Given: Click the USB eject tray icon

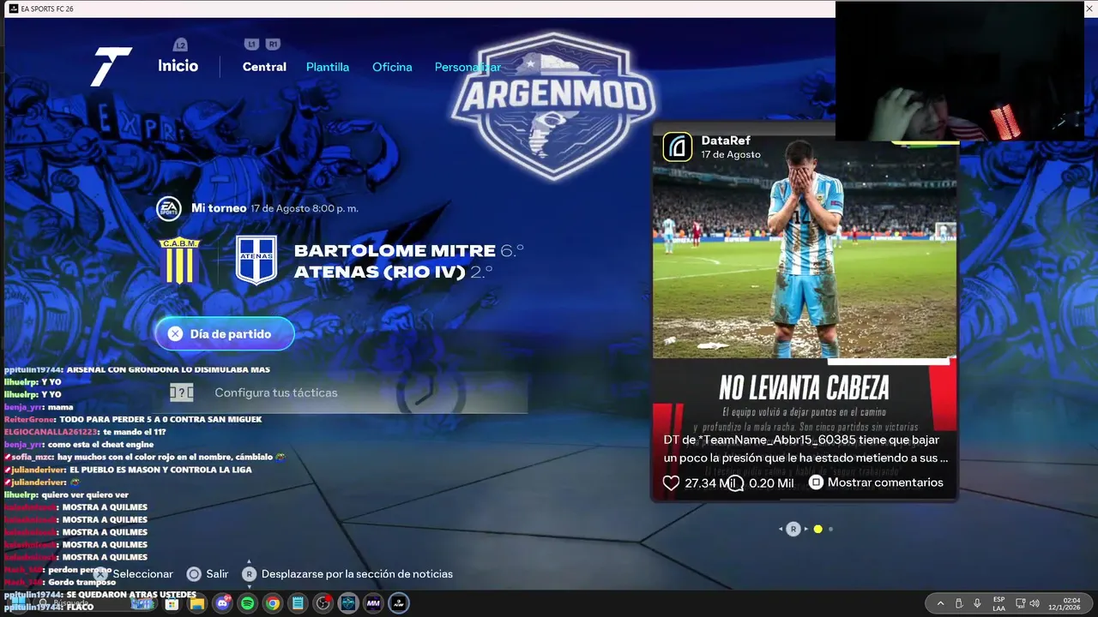Looking at the screenshot, I should pos(959,603).
